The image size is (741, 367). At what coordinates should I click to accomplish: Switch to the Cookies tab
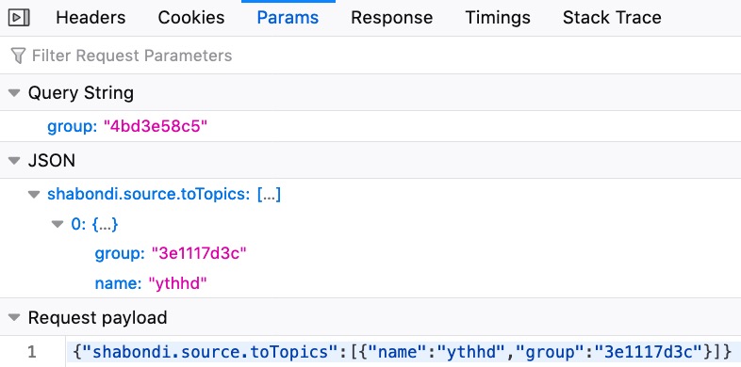coord(191,18)
